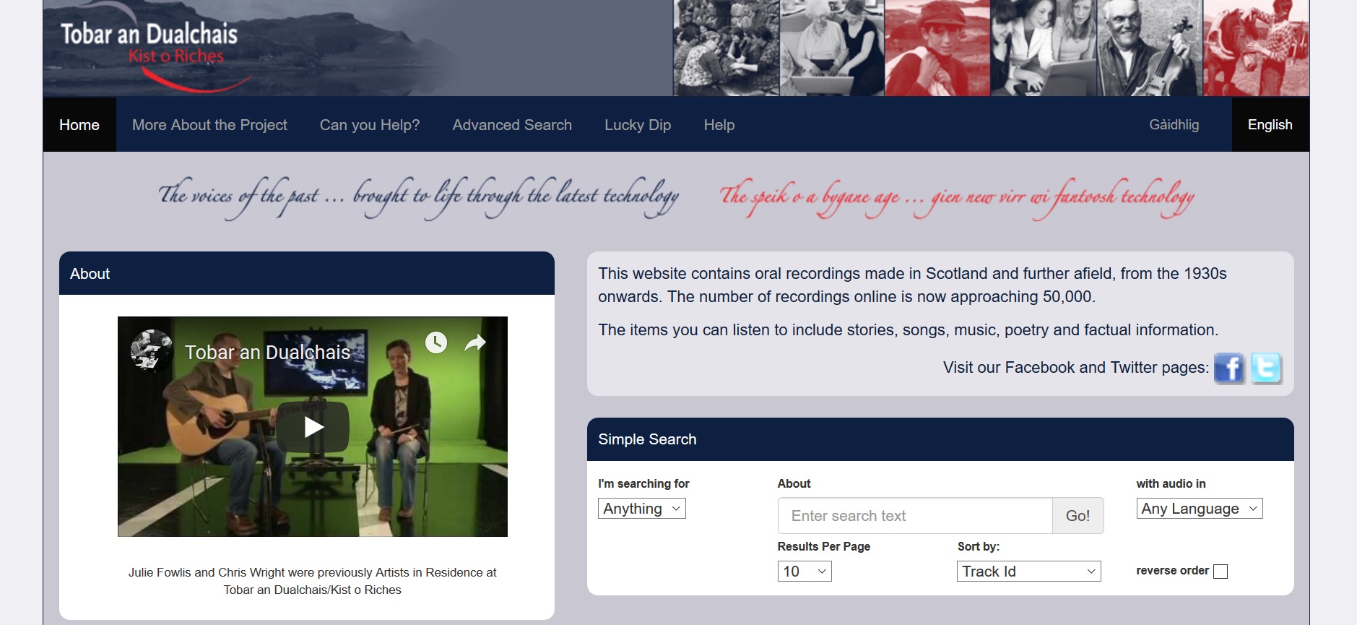Image resolution: width=1357 pixels, height=625 pixels.
Task: Open More About the Project link
Action: 209,124
